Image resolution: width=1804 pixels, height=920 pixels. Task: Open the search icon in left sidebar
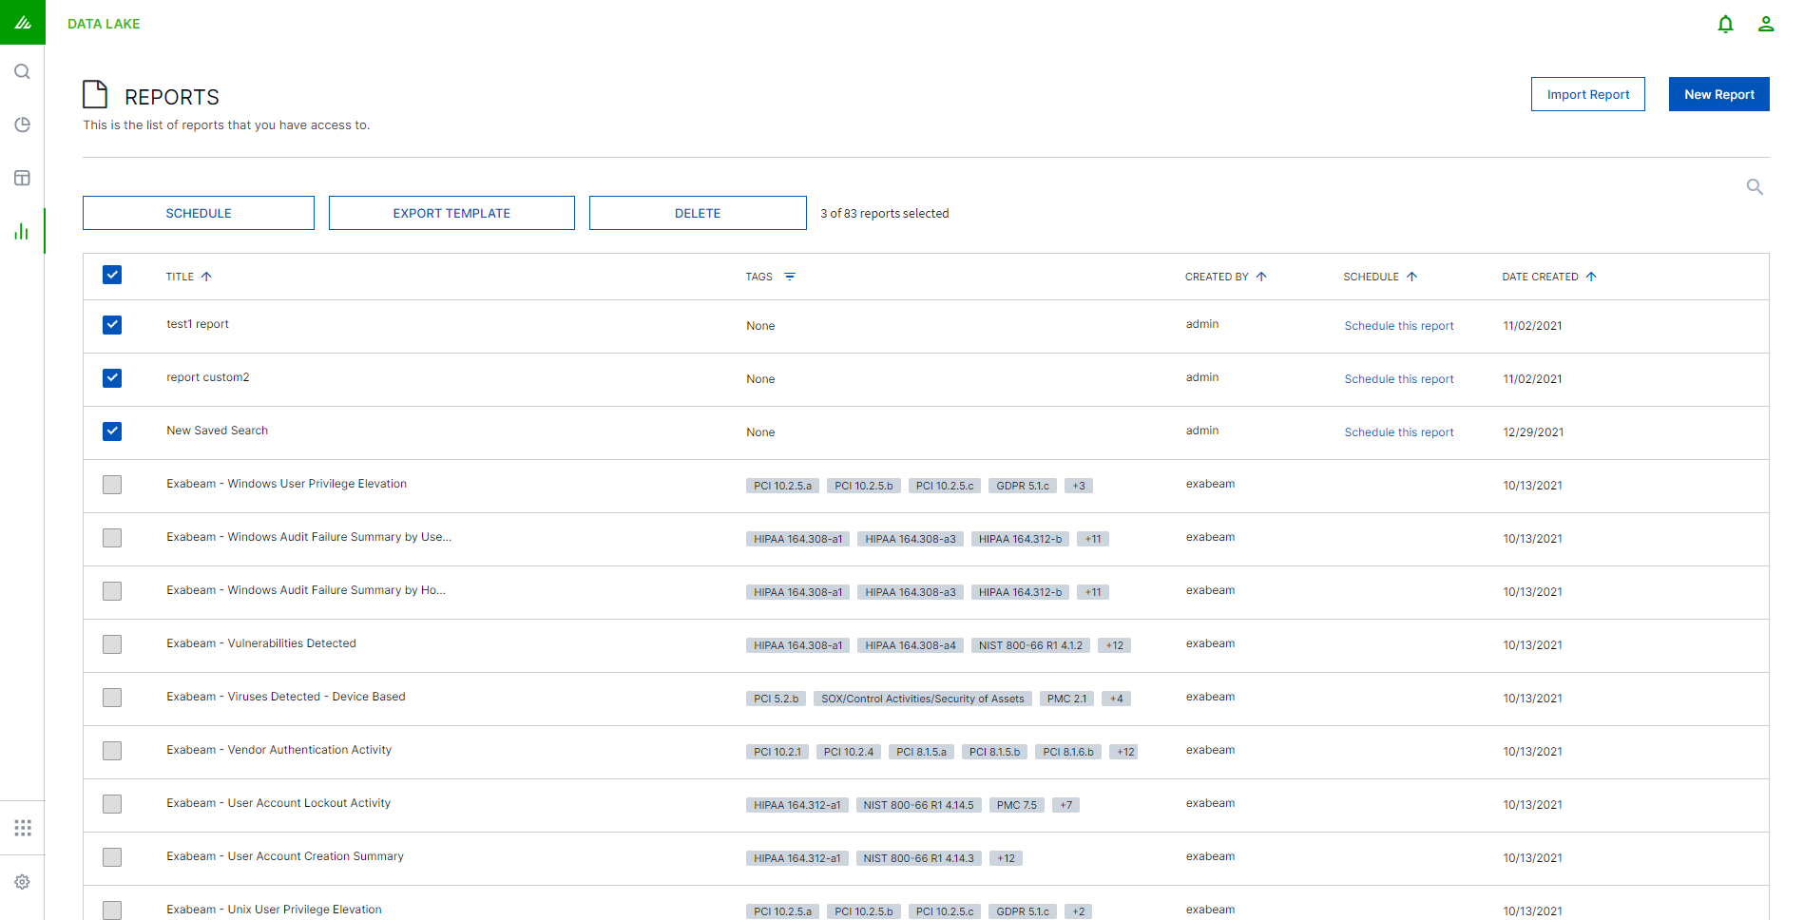click(23, 72)
